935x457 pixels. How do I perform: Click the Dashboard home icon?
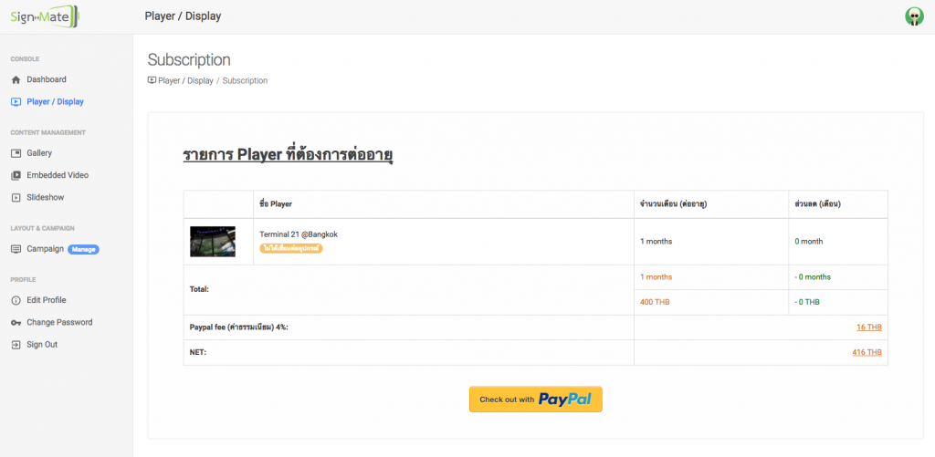[16, 80]
